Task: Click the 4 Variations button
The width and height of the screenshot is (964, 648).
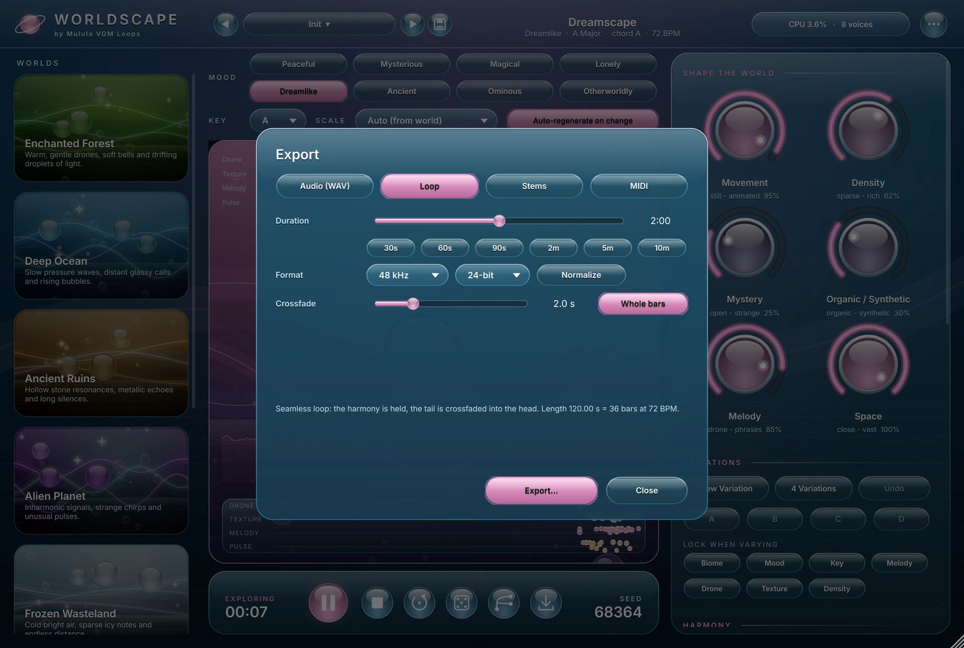Action: click(x=813, y=488)
